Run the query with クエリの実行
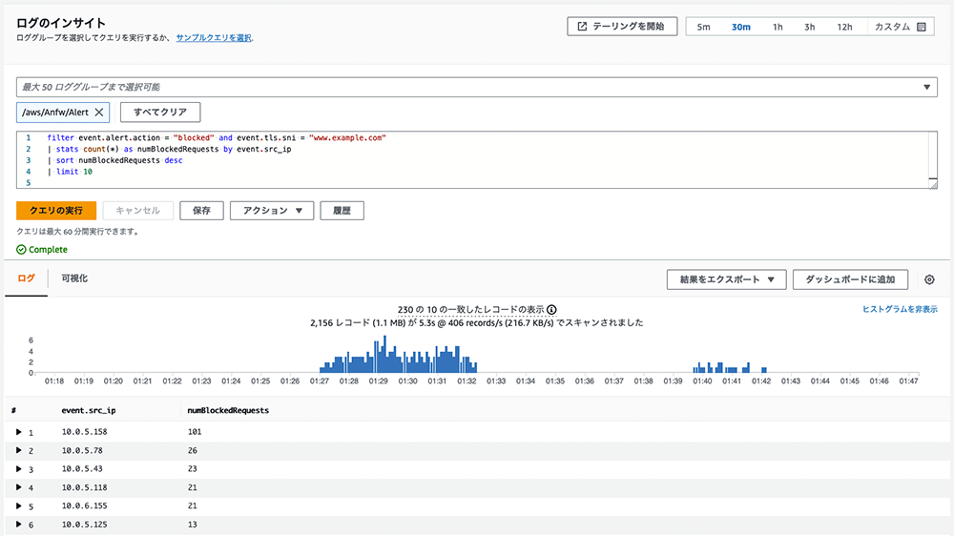 point(56,211)
